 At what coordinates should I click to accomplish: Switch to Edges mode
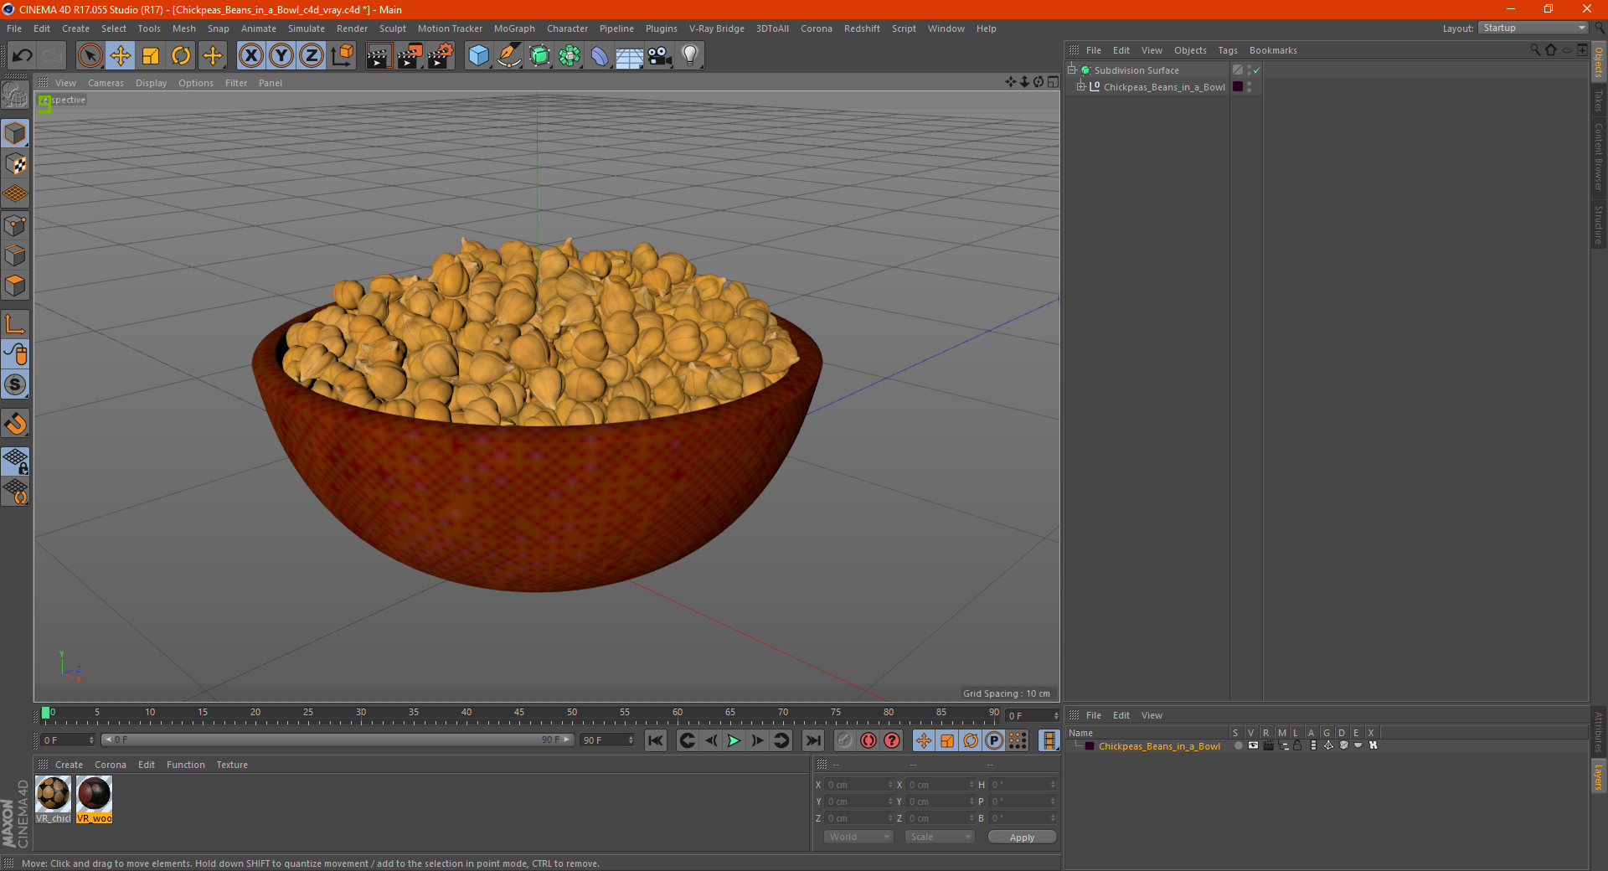pos(15,255)
